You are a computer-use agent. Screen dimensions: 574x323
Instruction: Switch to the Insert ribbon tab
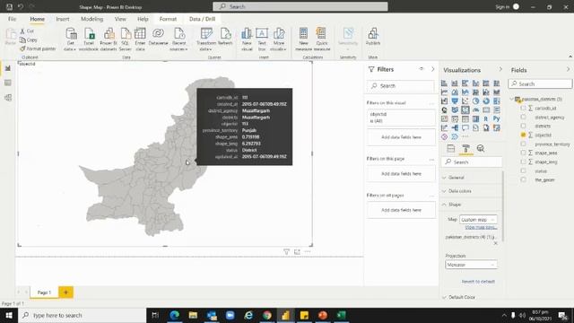coord(63,19)
